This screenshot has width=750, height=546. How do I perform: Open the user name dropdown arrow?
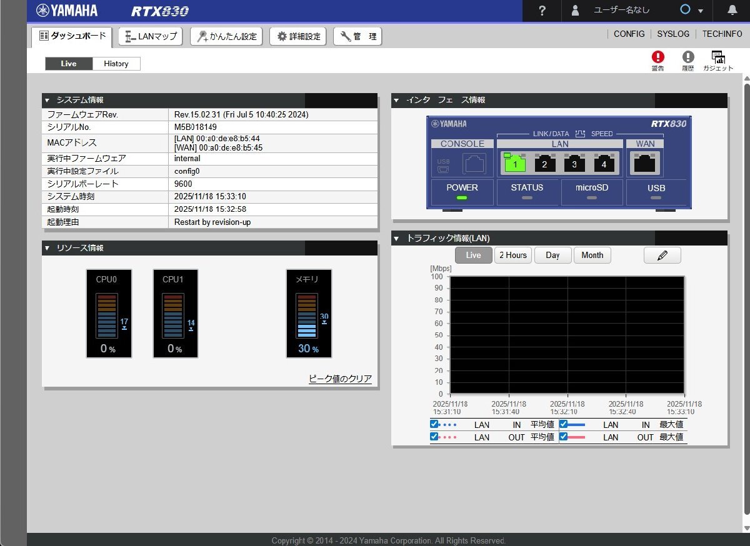pos(701,11)
